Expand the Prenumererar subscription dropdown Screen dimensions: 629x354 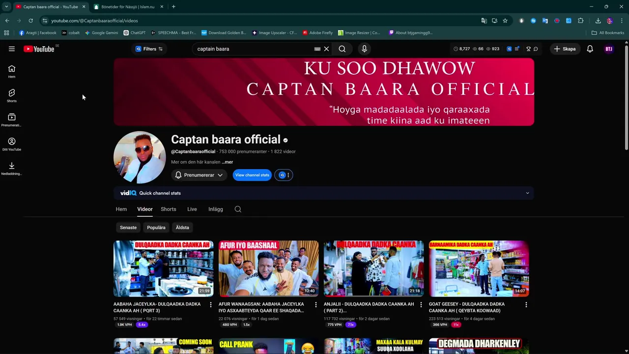click(x=199, y=175)
